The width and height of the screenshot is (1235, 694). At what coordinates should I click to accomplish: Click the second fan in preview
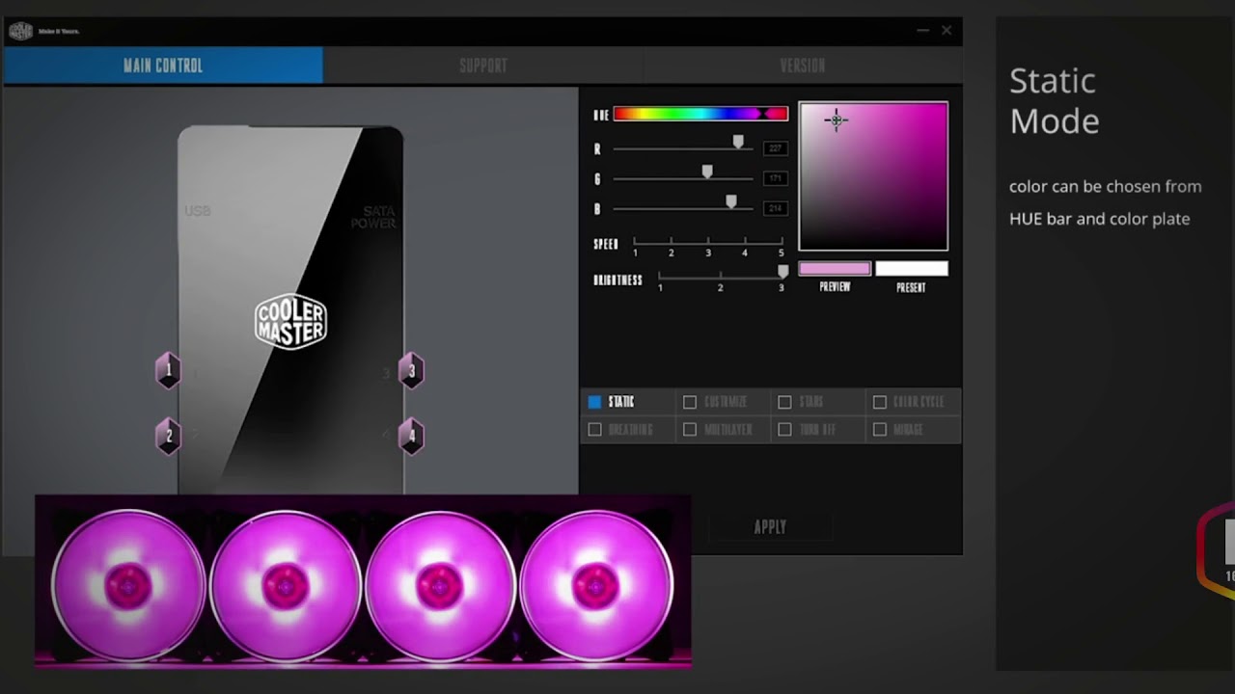point(285,585)
